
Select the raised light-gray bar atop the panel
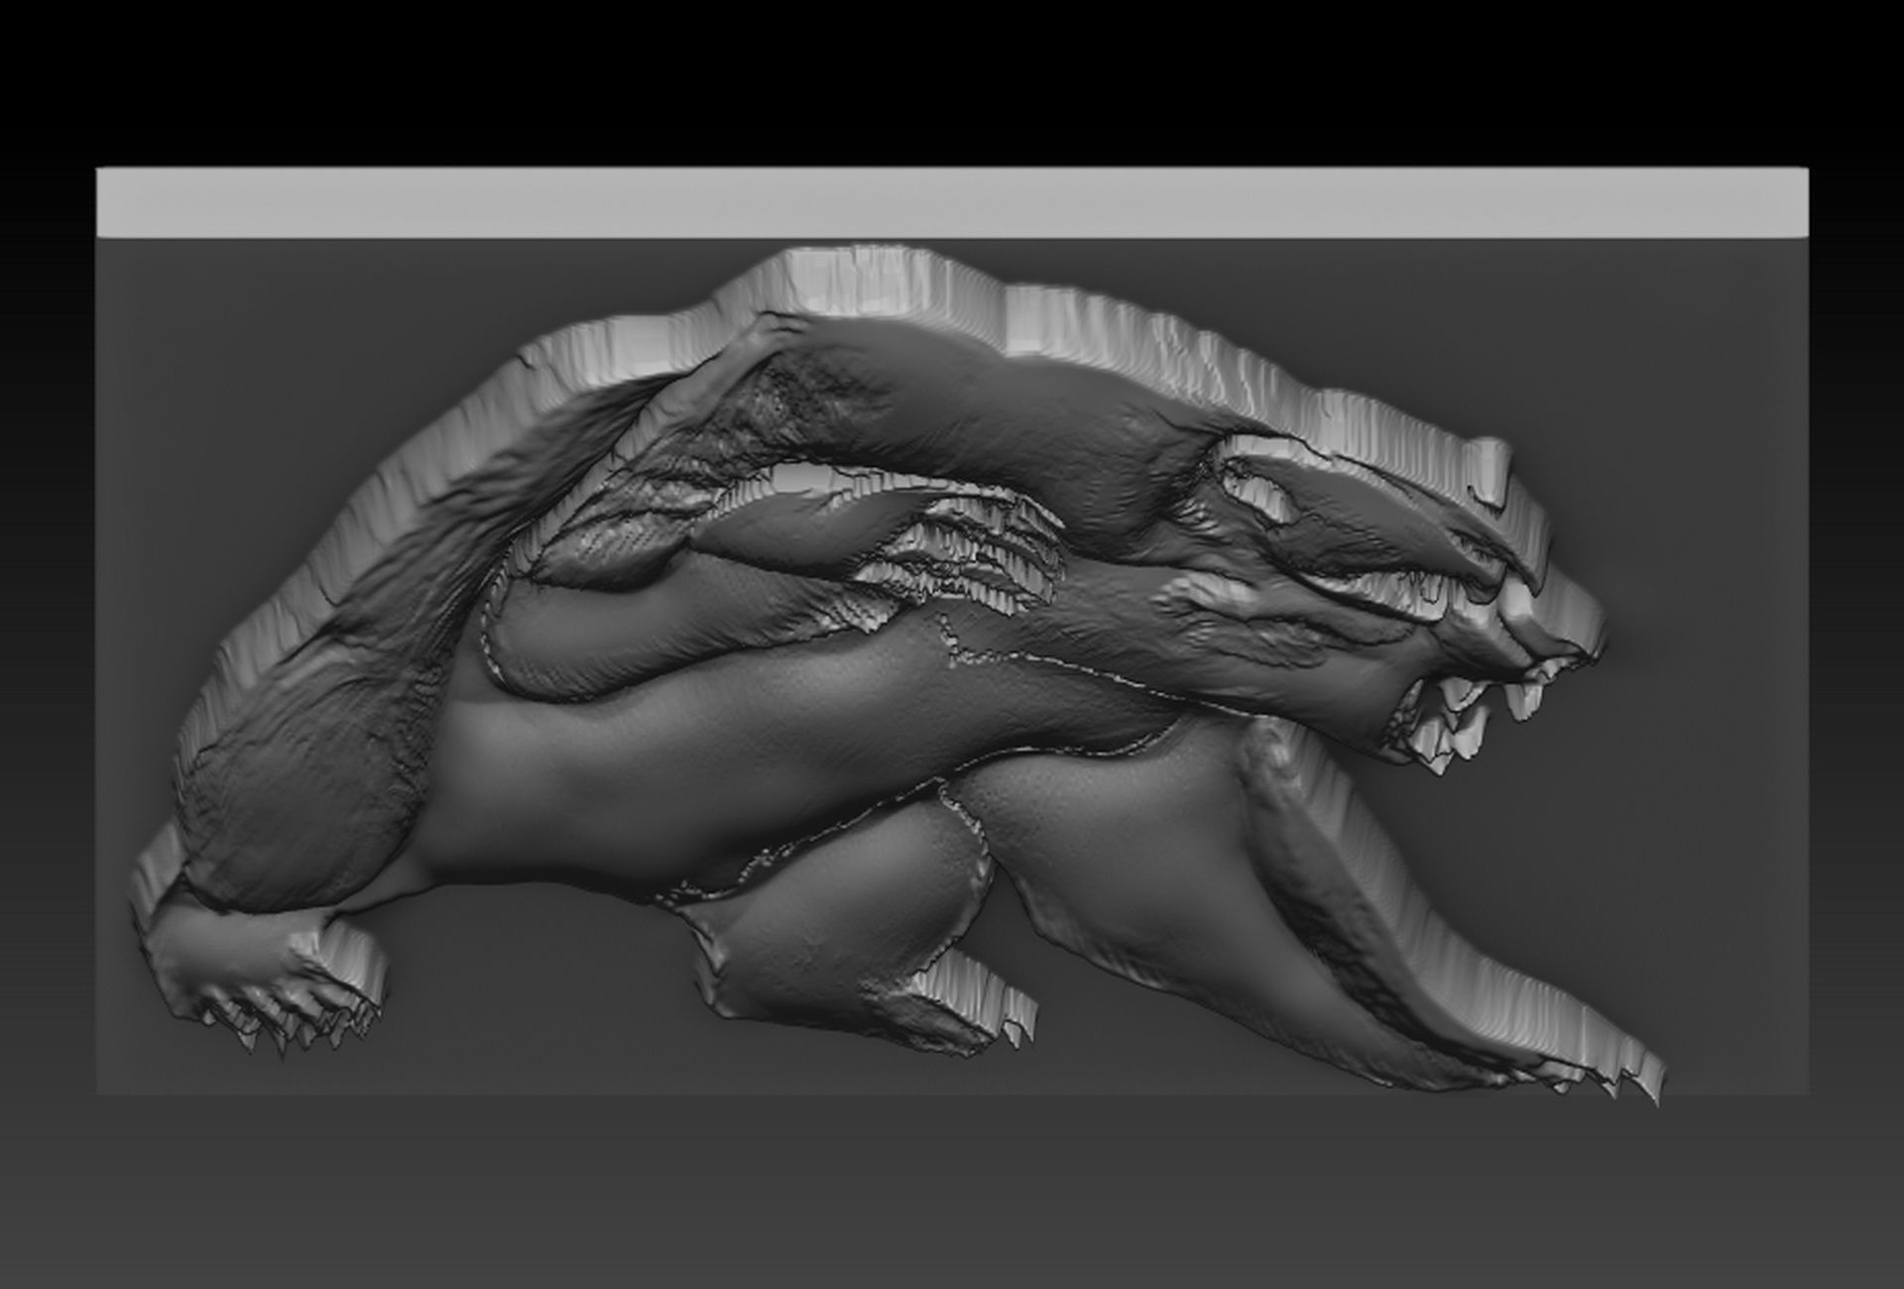(x=952, y=202)
